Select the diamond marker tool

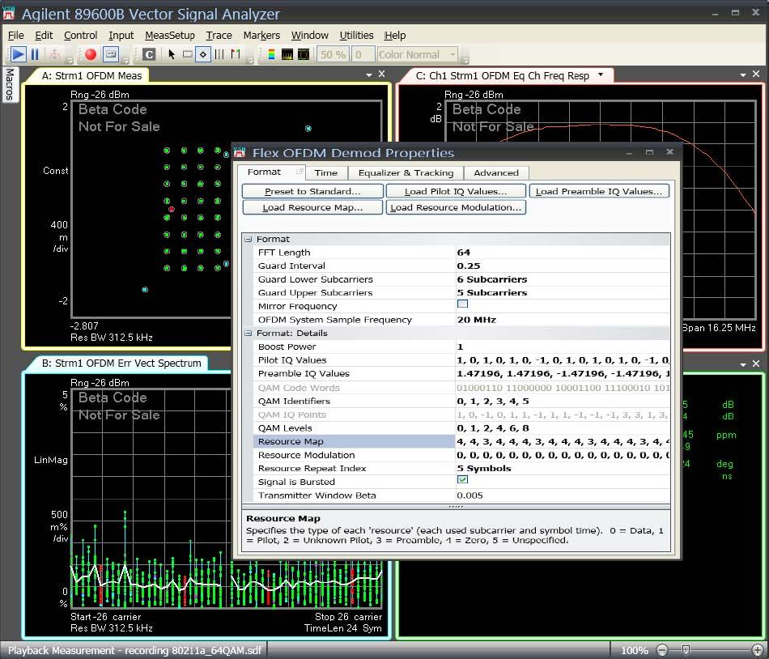203,54
